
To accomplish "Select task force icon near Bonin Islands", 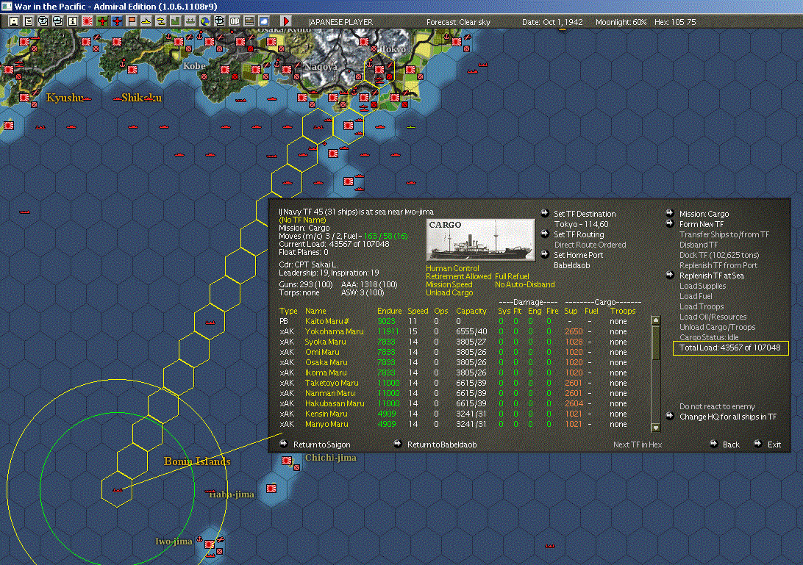I will (117, 489).
